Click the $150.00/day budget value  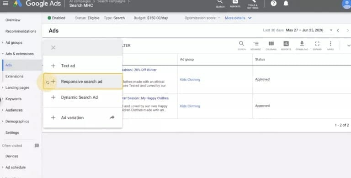[157, 18]
